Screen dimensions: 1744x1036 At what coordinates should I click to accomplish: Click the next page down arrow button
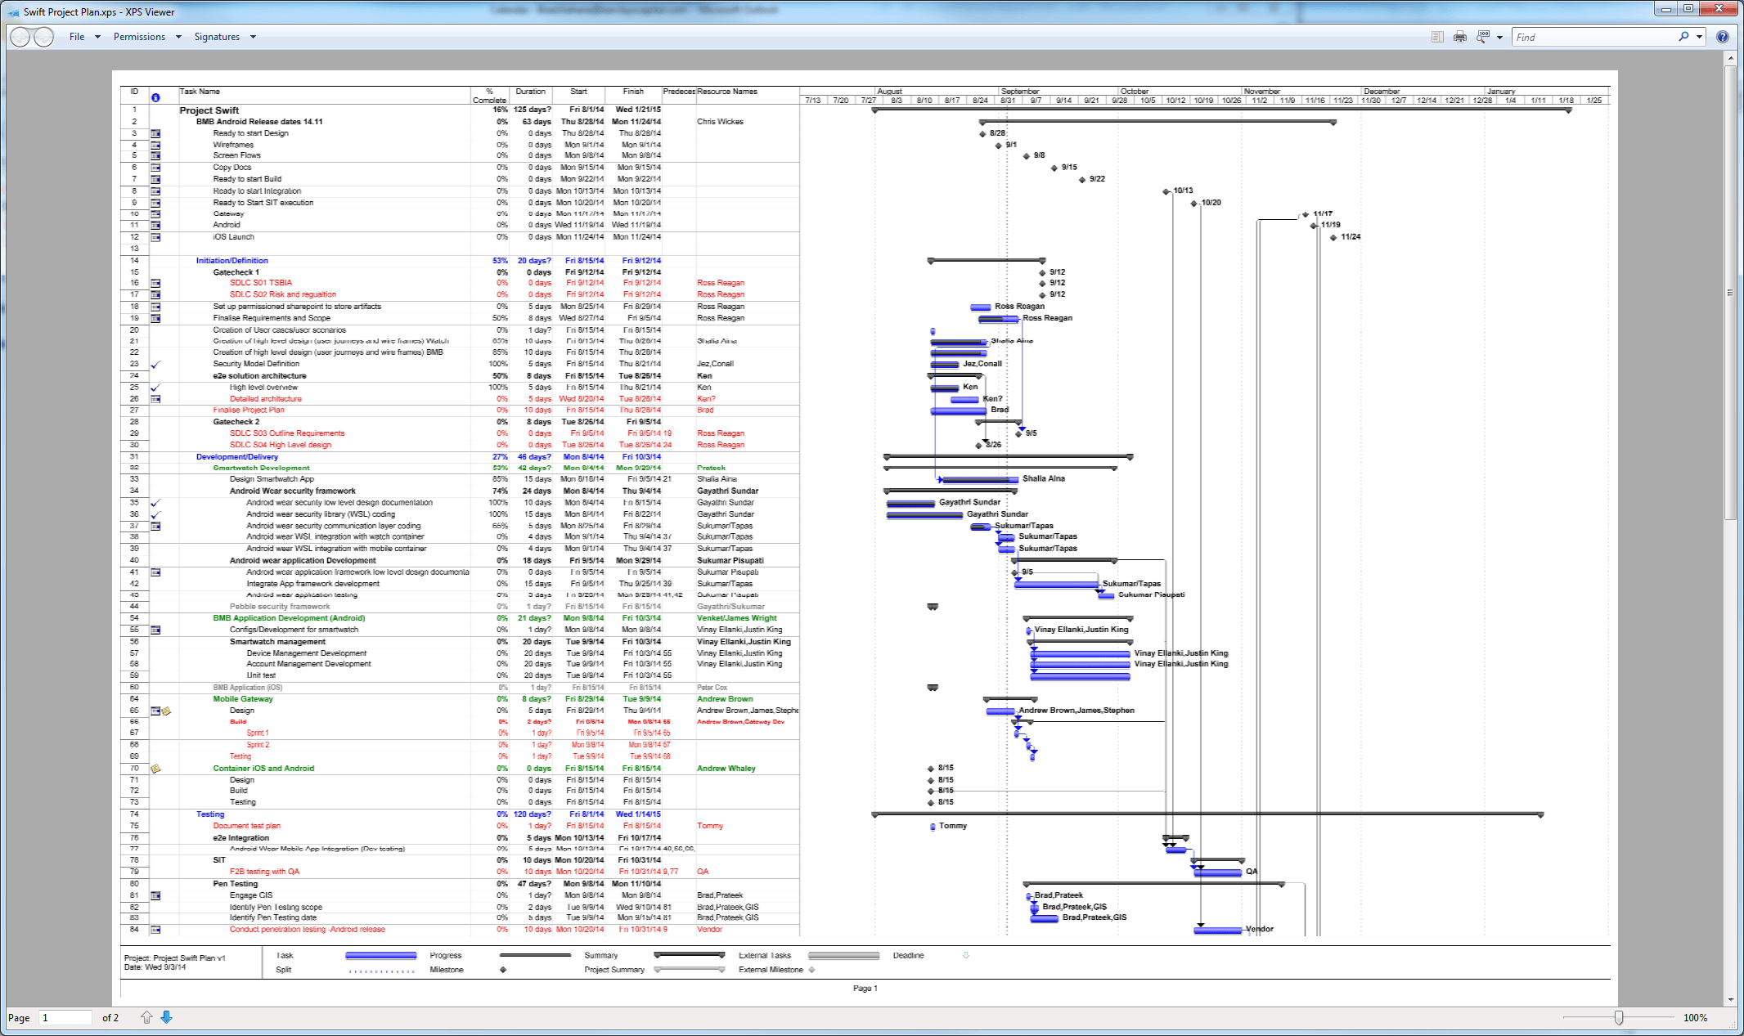click(x=166, y=1017)
